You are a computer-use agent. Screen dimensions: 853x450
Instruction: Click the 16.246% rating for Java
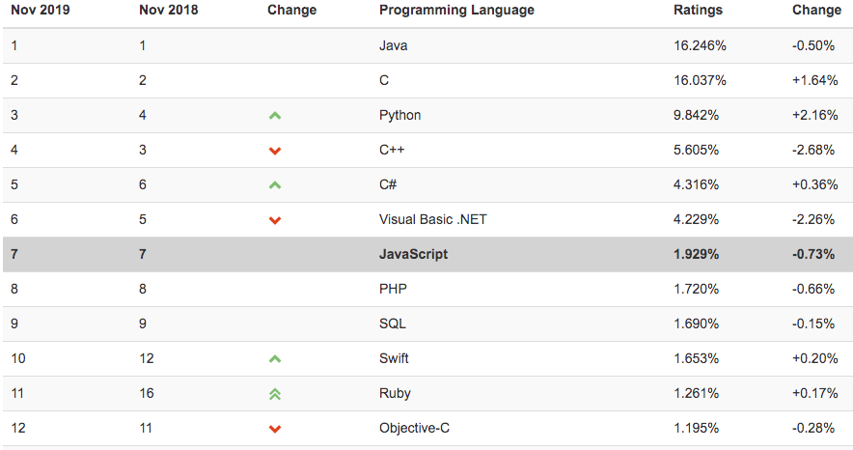pos(700,45)
